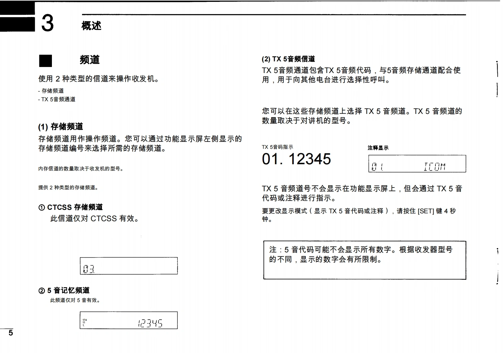Click the 注释显示 label
This screenshot has height=353, width=504.
[378, 148]
